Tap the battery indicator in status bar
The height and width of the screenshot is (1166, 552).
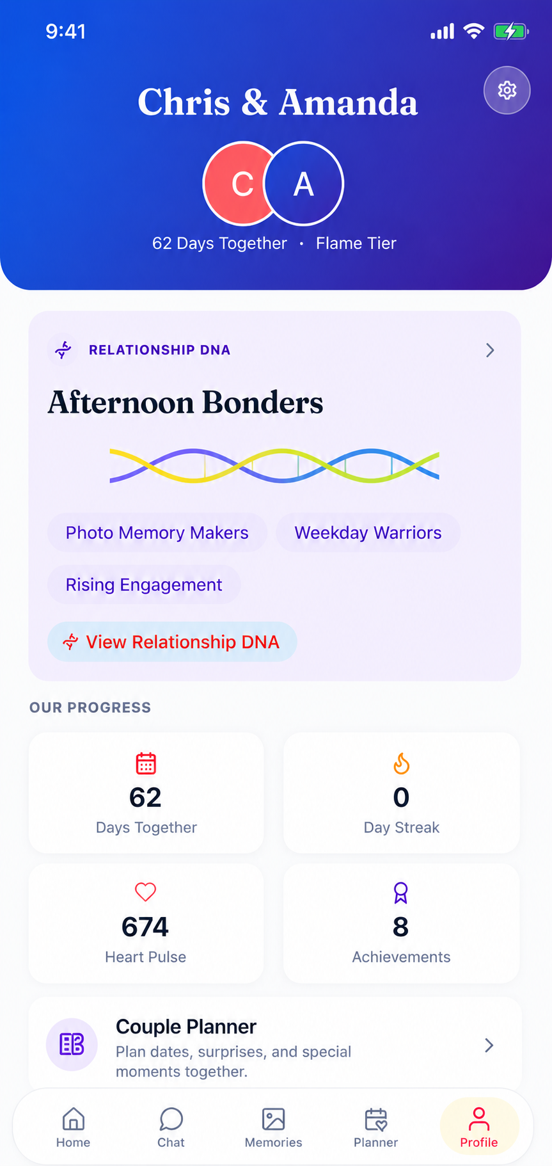(510, 31)
